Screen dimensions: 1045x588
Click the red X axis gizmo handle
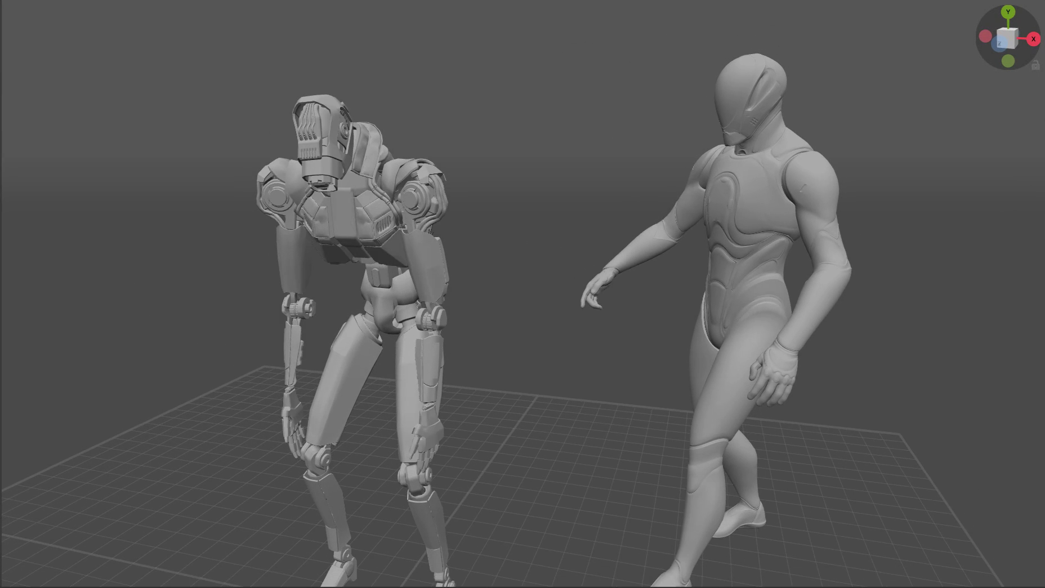click(1033, 39)
